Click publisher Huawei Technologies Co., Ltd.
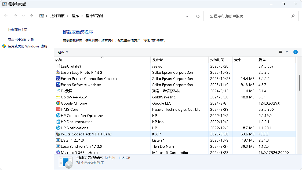Image resolution: width=302 pixels, height=170 pixels. click(x=177, y=109)
